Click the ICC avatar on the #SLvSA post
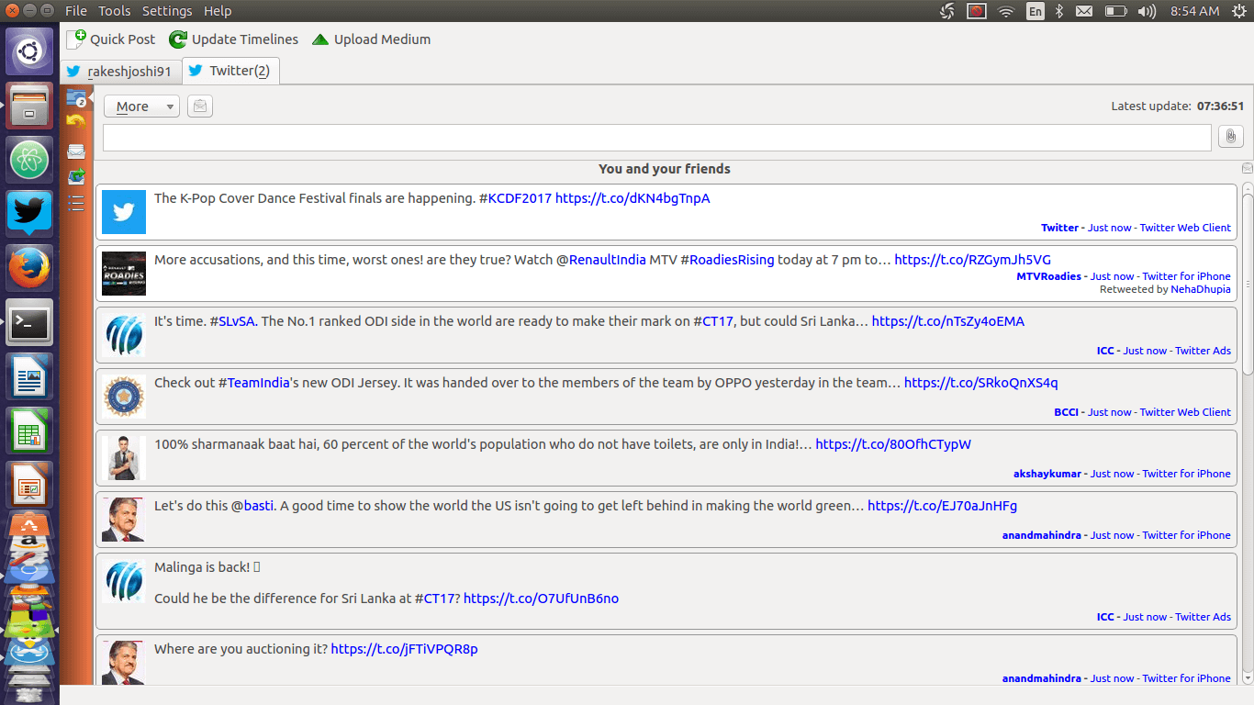The width and height of the screenshot is (1254, 705). (124, 335)
